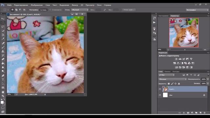This screenshot has width=210, height=118.
Task: Open the Layers panel flyout menu
Action: click(x=208, y=71)
